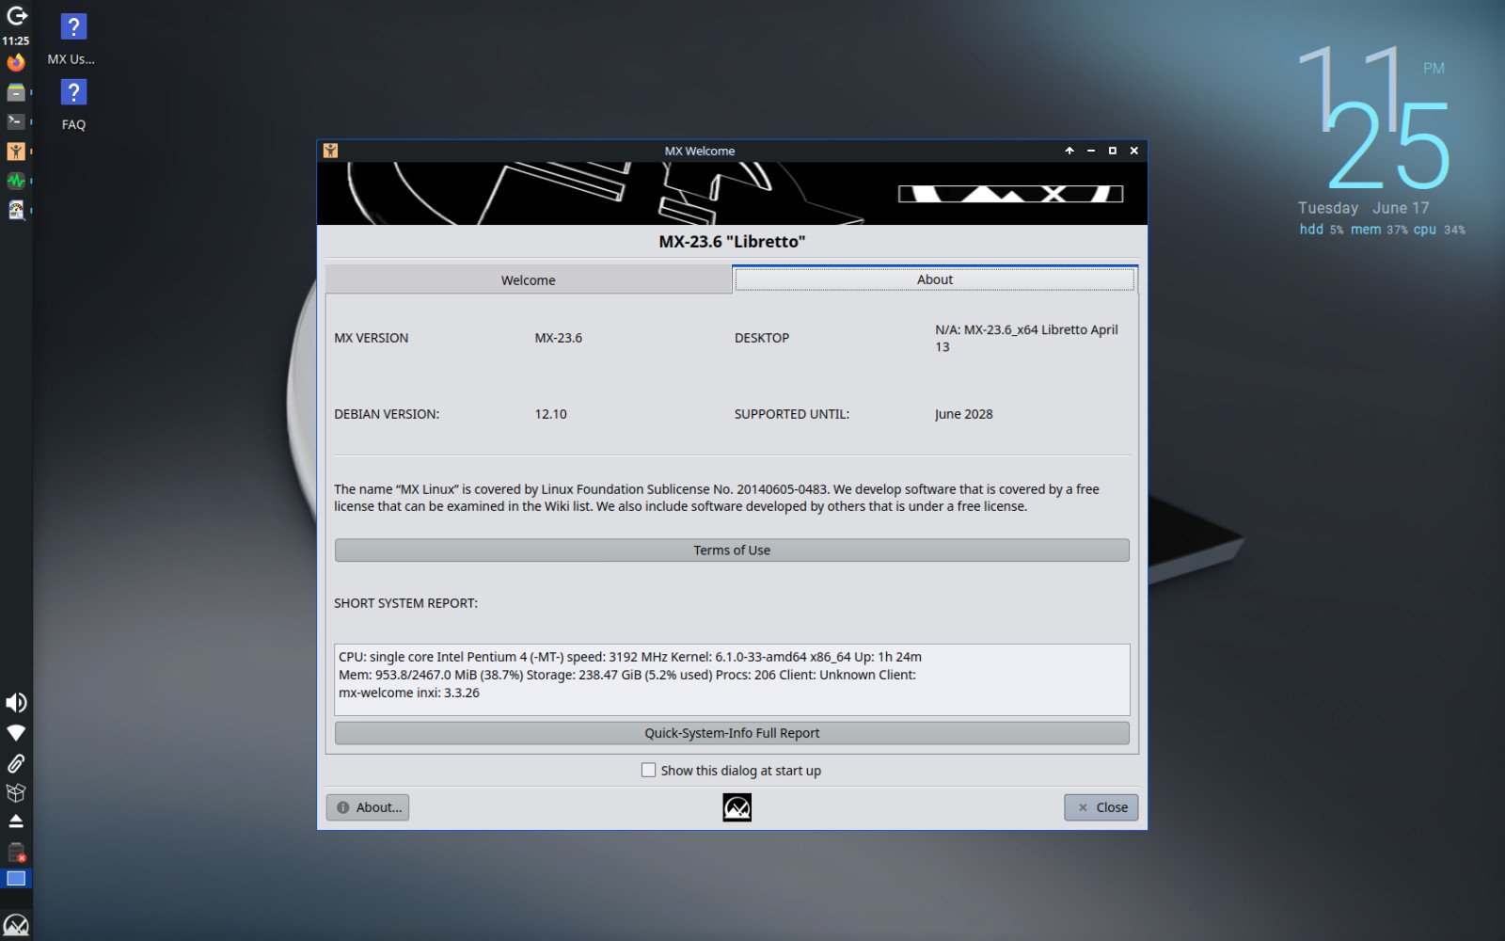The width and height of the screenshot is (1505, 941).
Task: Click the DESKTOP label in About tab
Action: coord(762,338)
